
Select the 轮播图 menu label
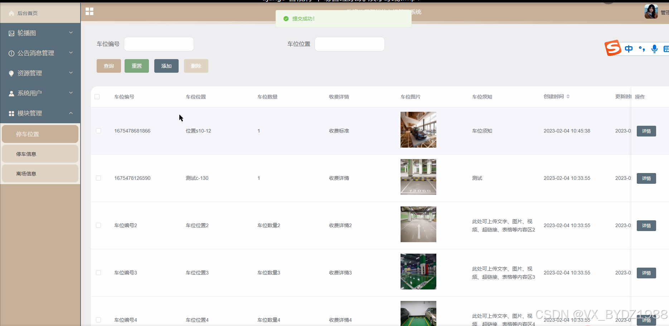(27, 33)
